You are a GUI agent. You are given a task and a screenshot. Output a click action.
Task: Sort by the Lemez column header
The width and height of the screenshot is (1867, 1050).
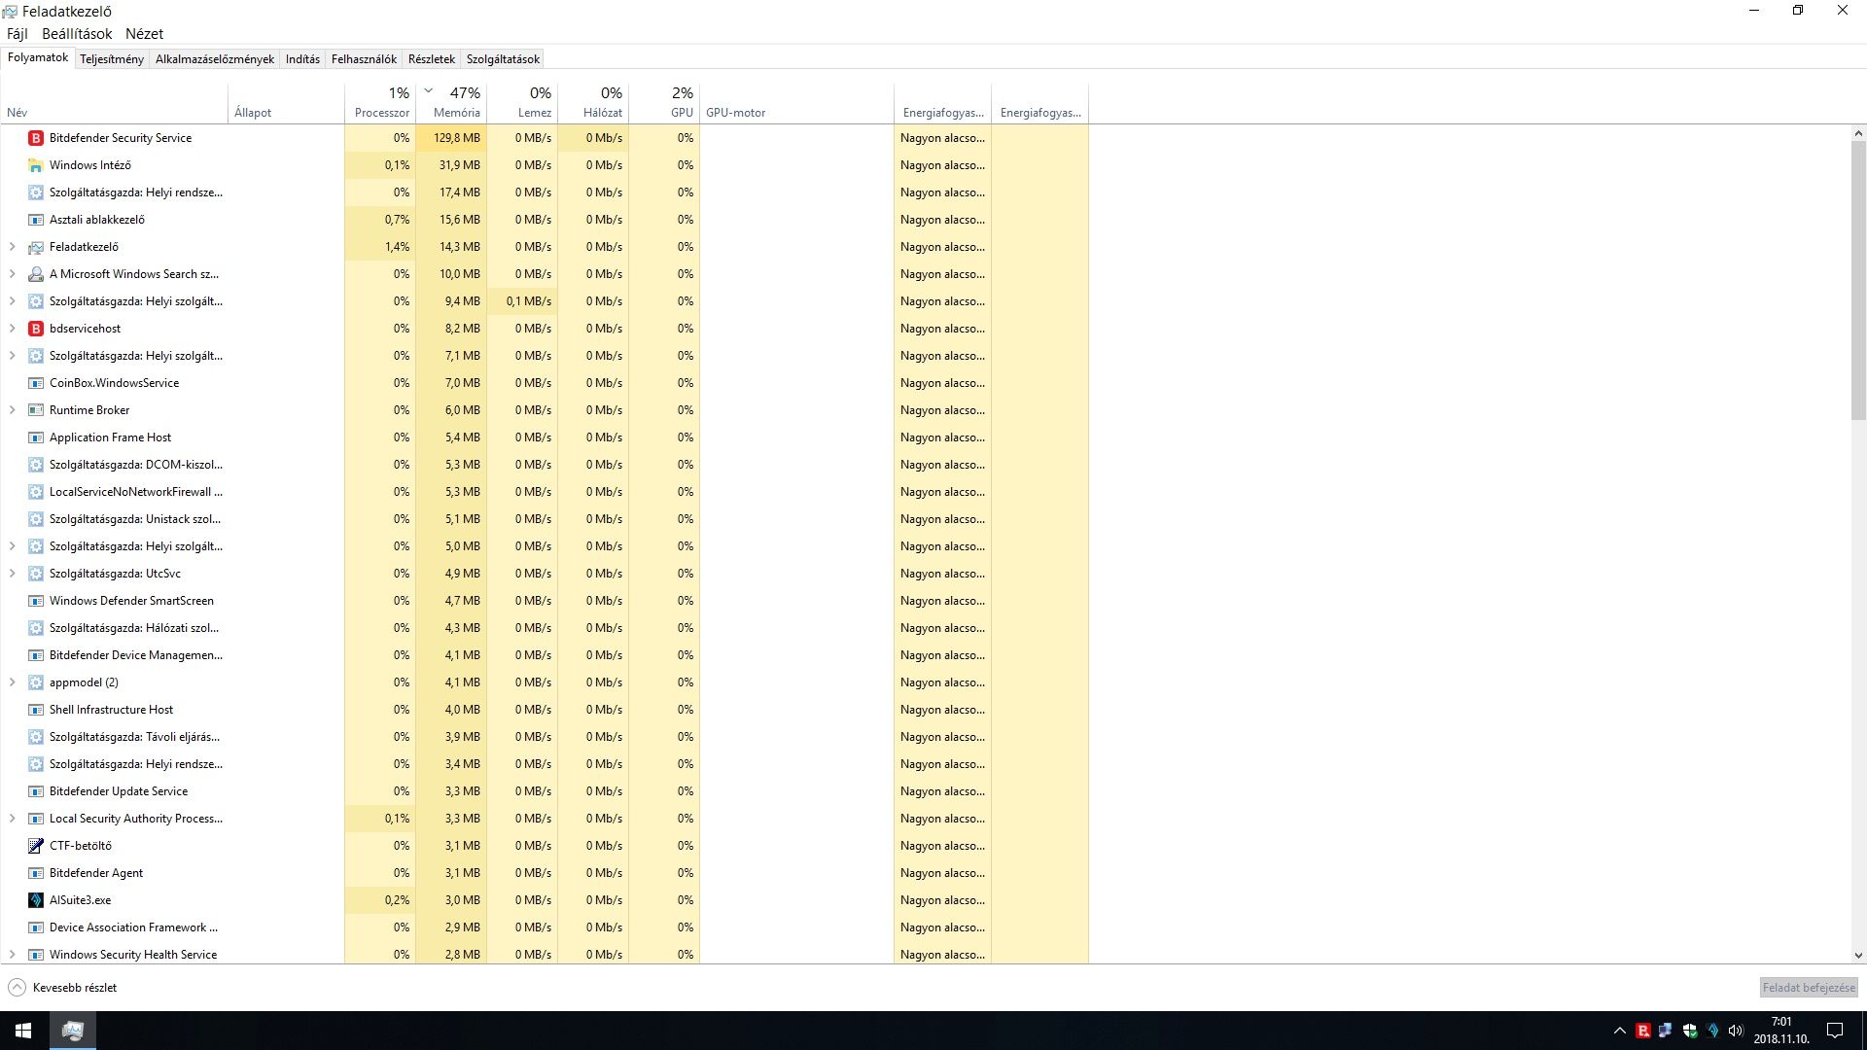(x=522, y=104)
